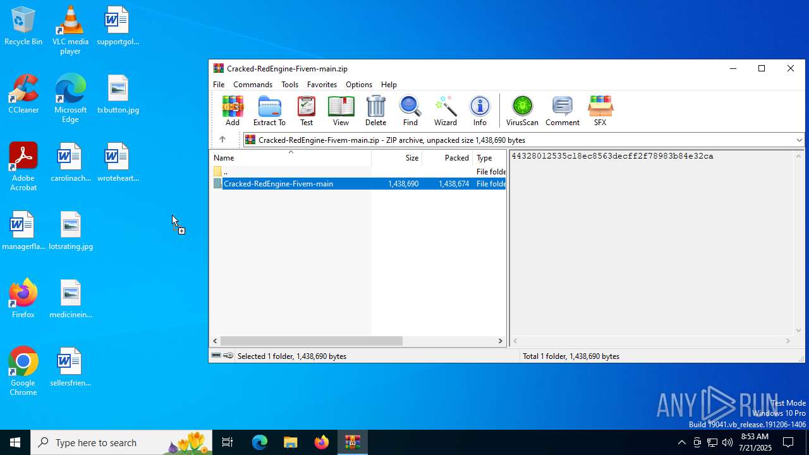The width and height of the screenshot is (809, 455).
Task: Open VLC media player desktop icon
Action: point(70,30)
